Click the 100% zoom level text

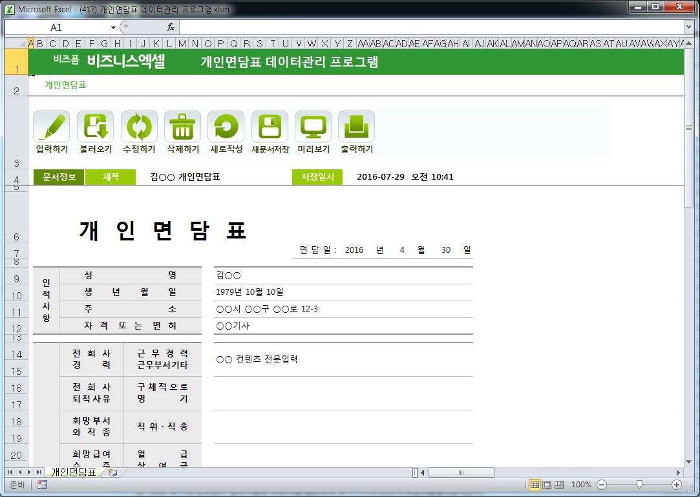click(581, 485)
